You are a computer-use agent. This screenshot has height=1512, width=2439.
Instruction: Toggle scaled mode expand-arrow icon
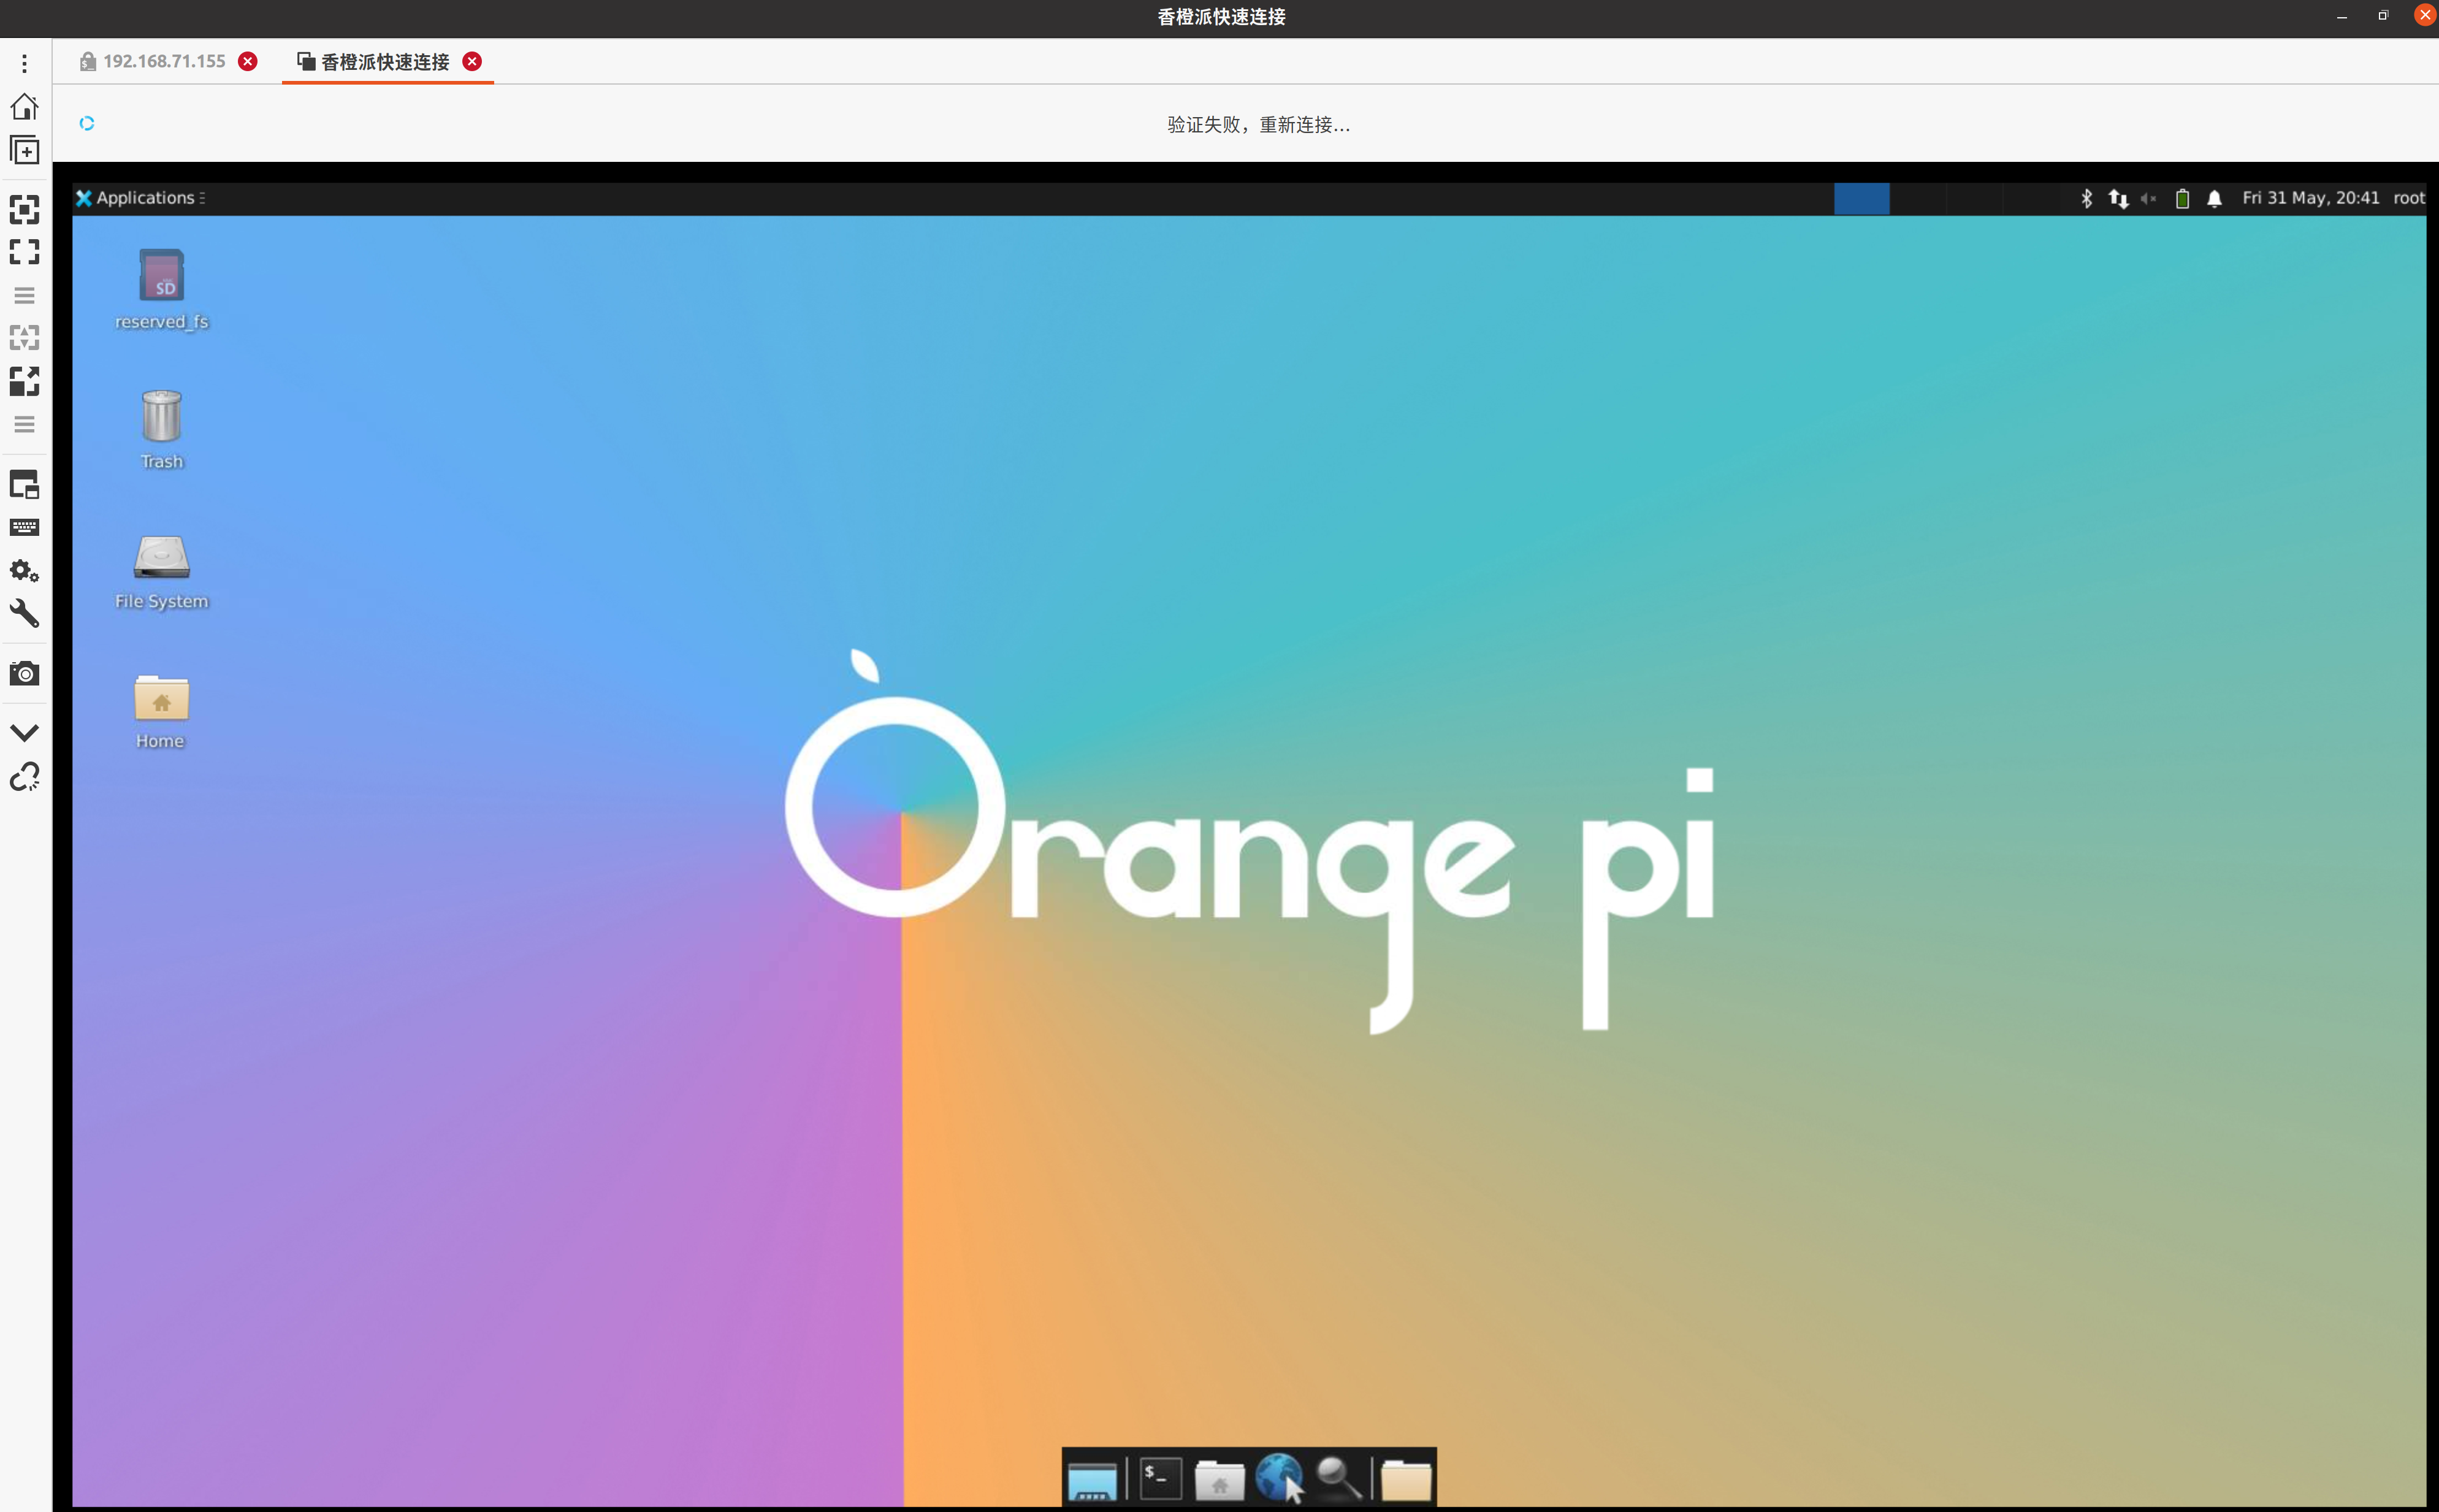pyautogui.click(x=24, y=381)
